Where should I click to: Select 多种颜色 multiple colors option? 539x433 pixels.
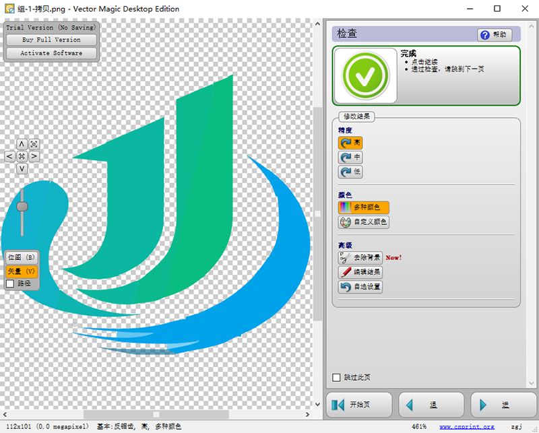click(363, 207)
